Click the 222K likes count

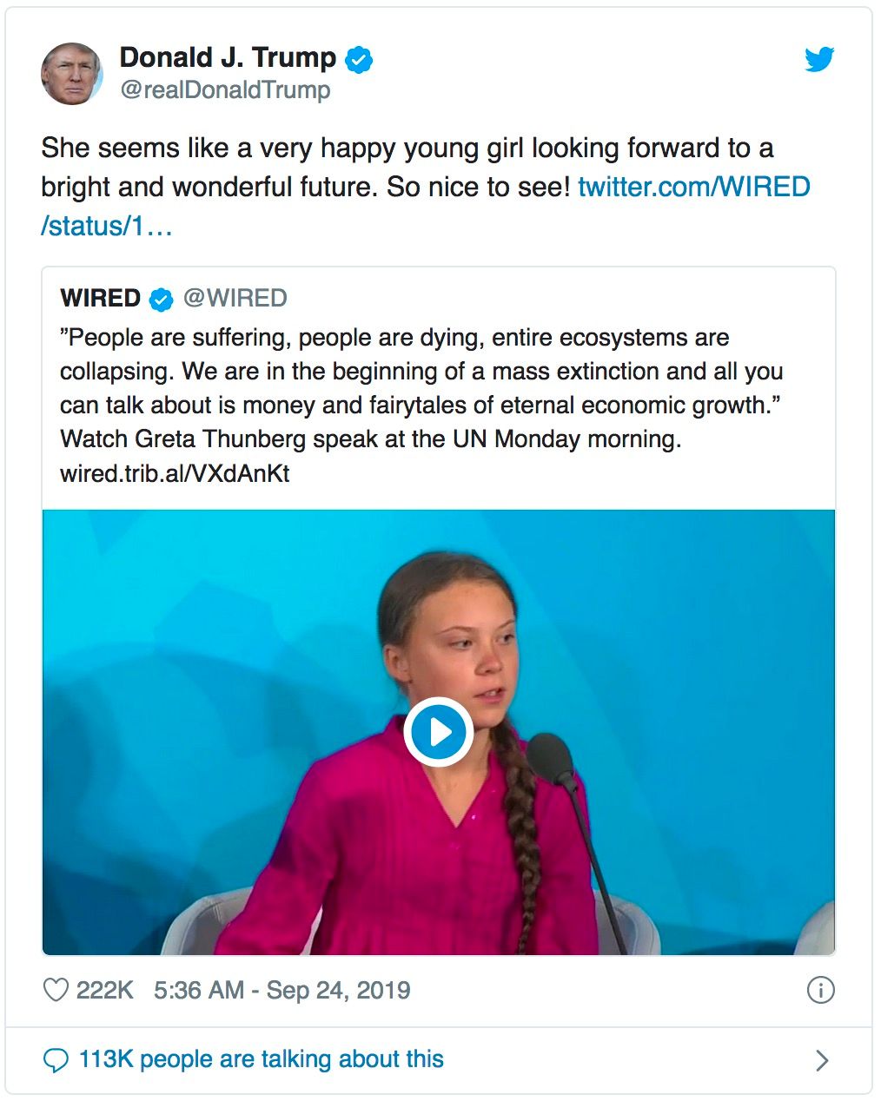click(104, 991)
